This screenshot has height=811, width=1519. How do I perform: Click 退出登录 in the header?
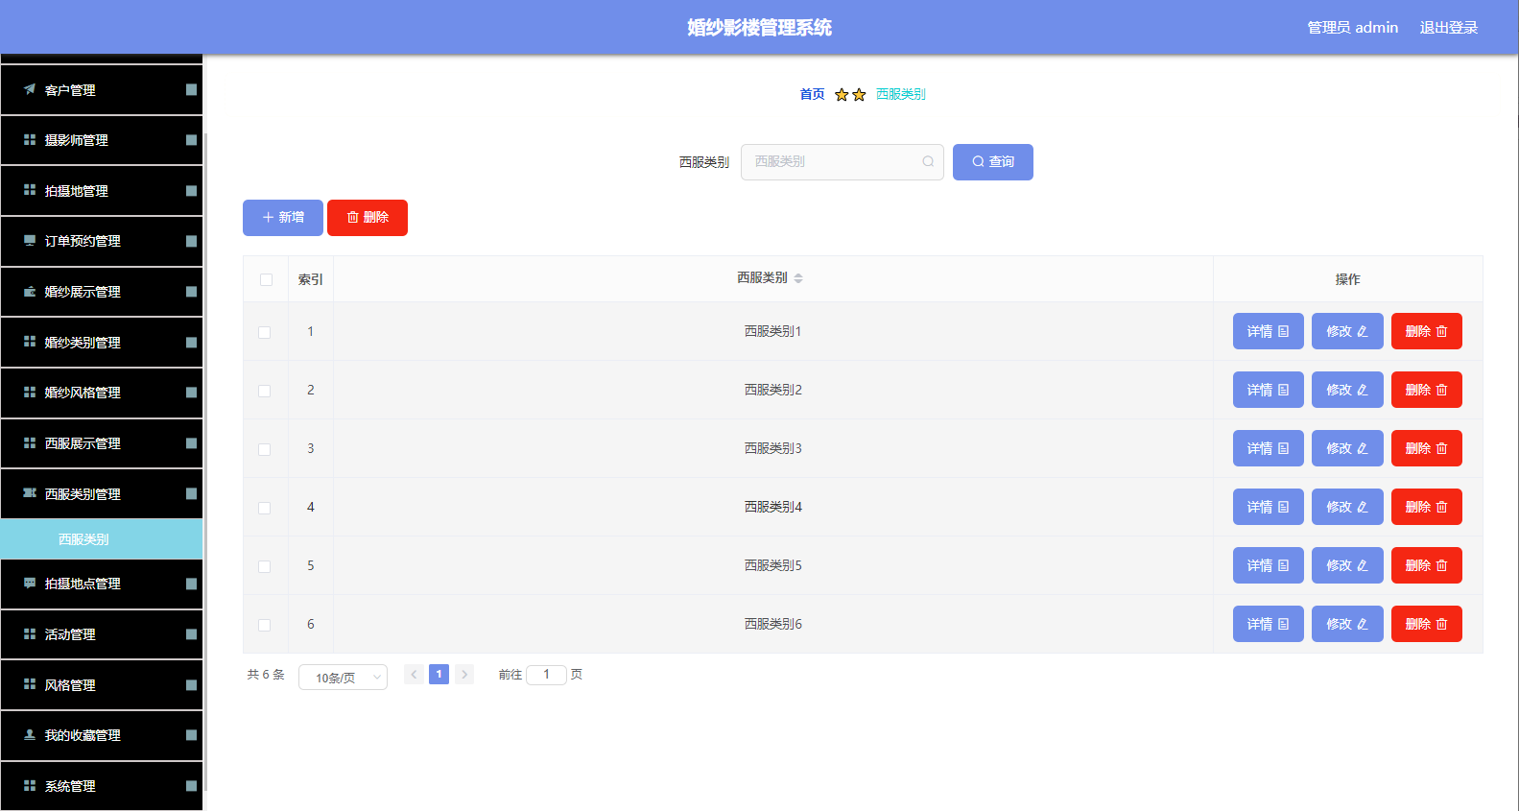click(x=1449, y=27)
